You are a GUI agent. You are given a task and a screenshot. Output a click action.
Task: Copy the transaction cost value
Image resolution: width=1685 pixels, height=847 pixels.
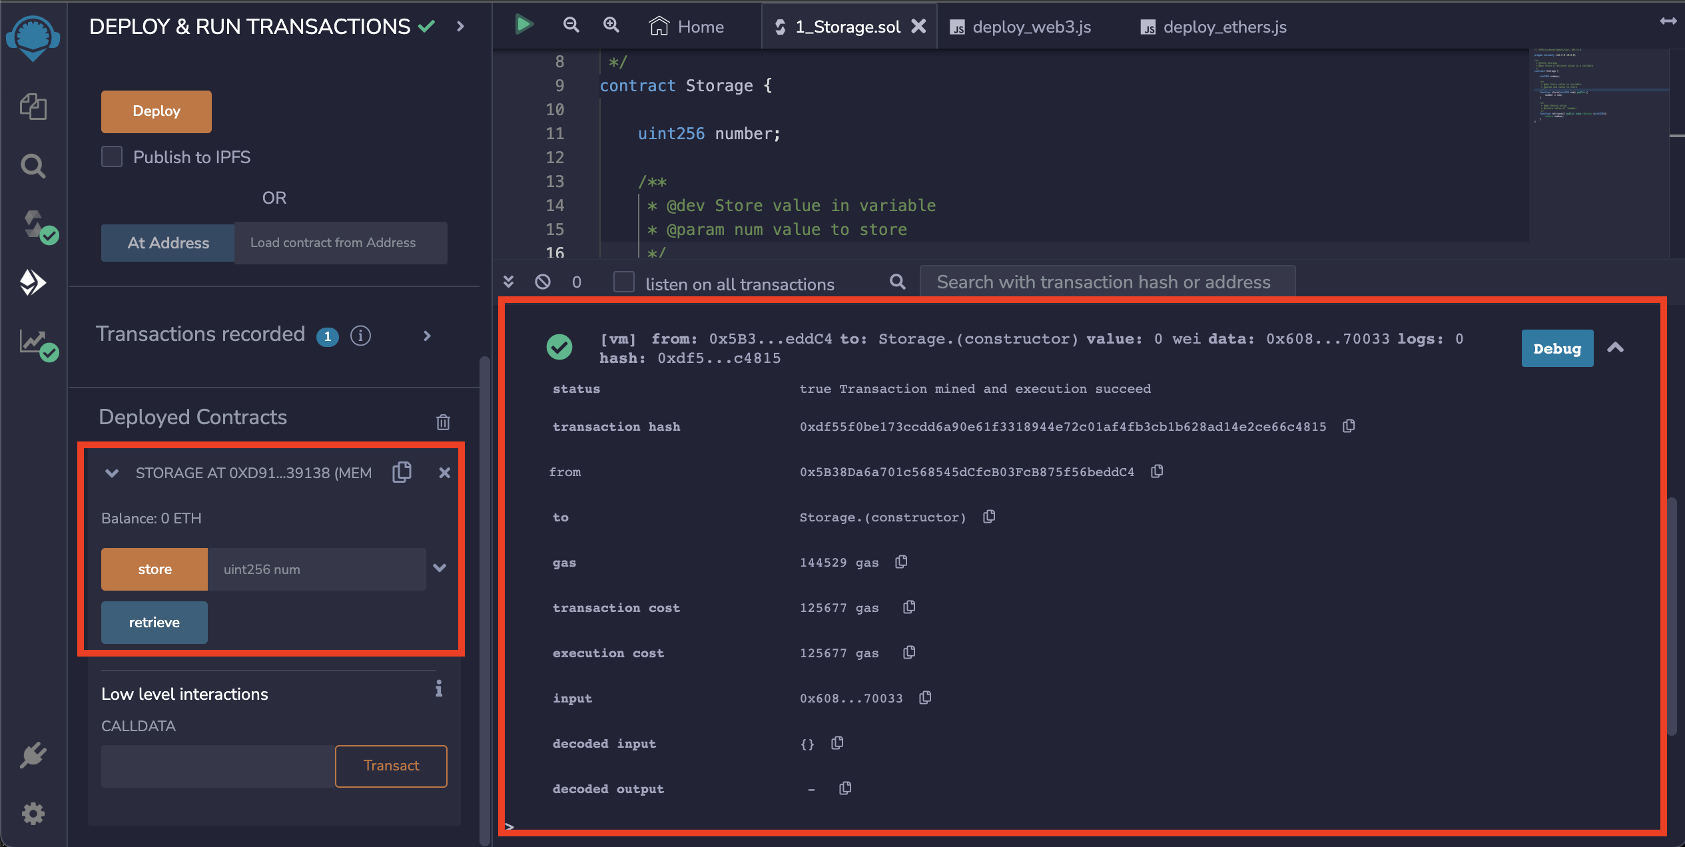pos(909,607)
